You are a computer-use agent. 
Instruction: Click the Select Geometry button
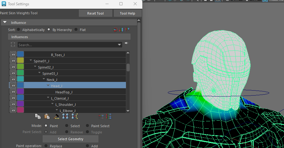tap(71, 139)
